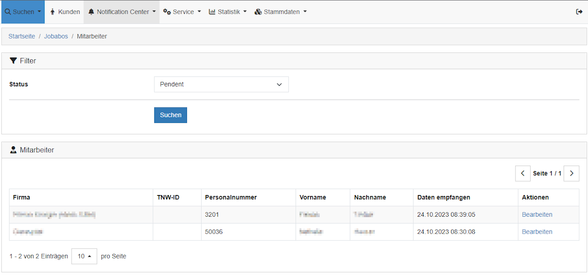The image size is (588, 276).
Task: Go to next page with right chevron
Action: point(571,173)
